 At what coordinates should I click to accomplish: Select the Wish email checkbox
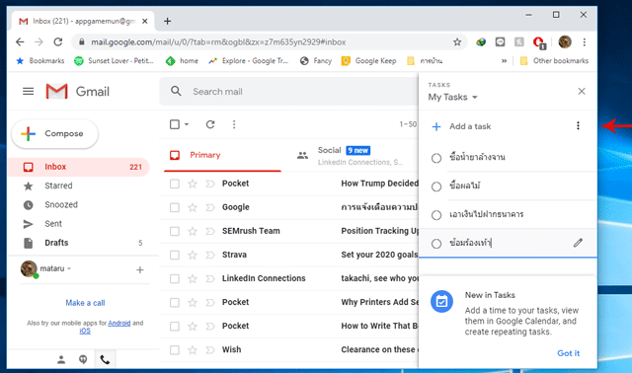point(175,350)
